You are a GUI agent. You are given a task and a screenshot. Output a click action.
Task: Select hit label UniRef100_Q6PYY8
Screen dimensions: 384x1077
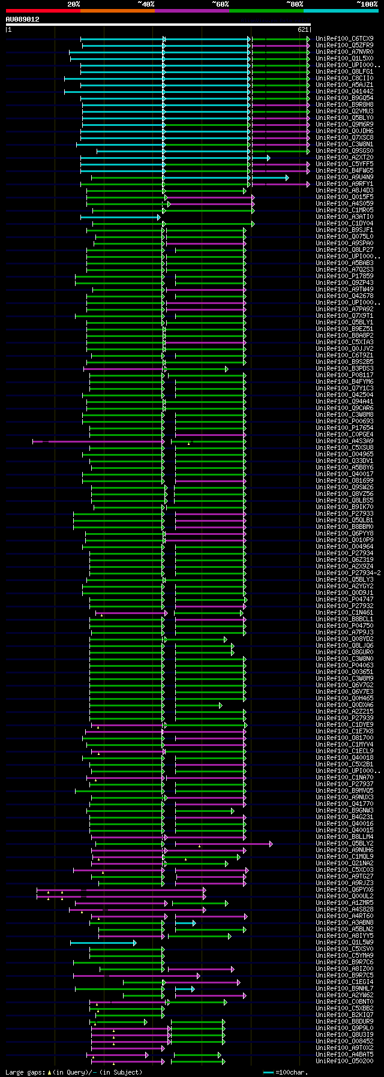click(x=344, y=534)
